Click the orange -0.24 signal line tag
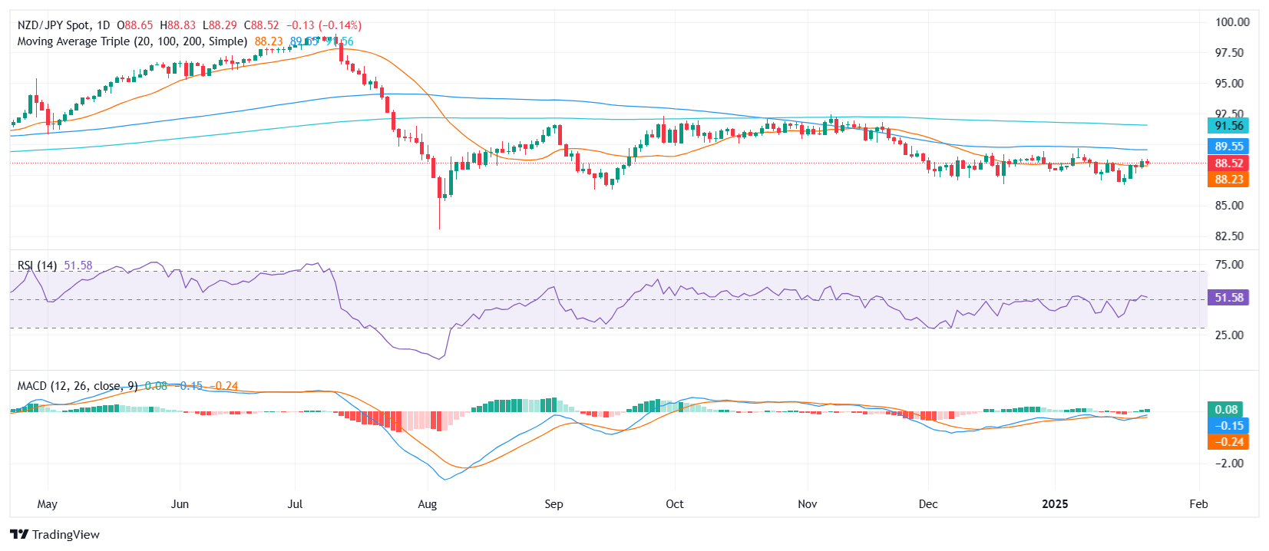The image size is (1269, 551). pyautogui.click(x=1228, y=442)
